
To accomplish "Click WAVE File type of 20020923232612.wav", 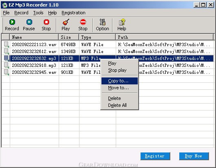I will coord(92,51).
